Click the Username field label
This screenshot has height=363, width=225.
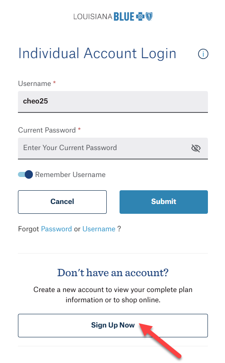35,83
